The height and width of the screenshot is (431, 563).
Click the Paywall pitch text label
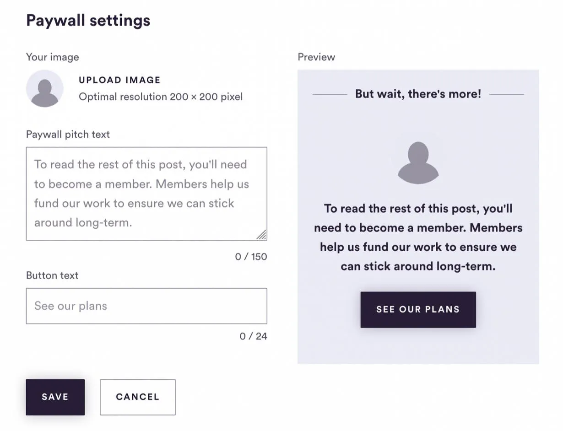pos(68,135)
